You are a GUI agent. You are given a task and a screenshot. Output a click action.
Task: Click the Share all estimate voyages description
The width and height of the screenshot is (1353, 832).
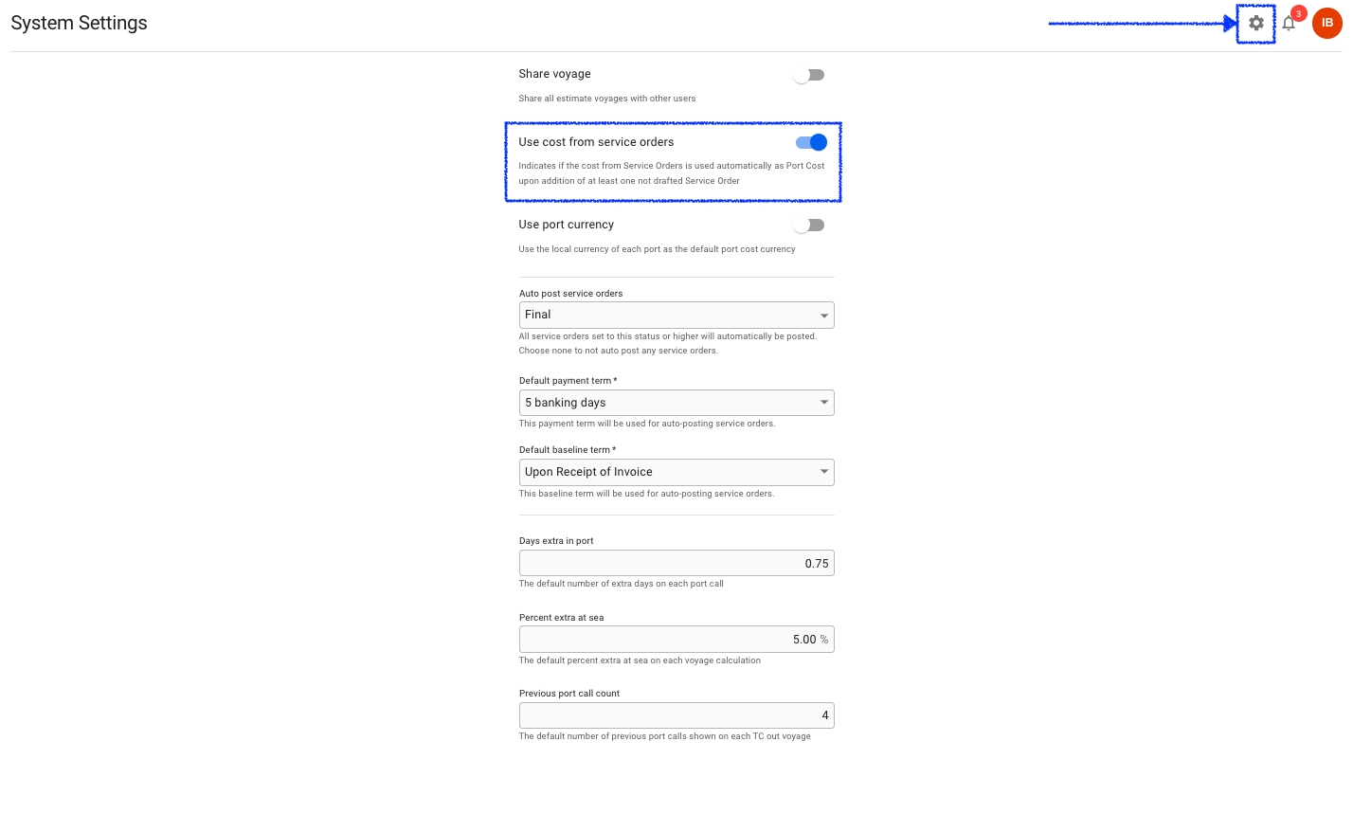[x=606, y=99]
